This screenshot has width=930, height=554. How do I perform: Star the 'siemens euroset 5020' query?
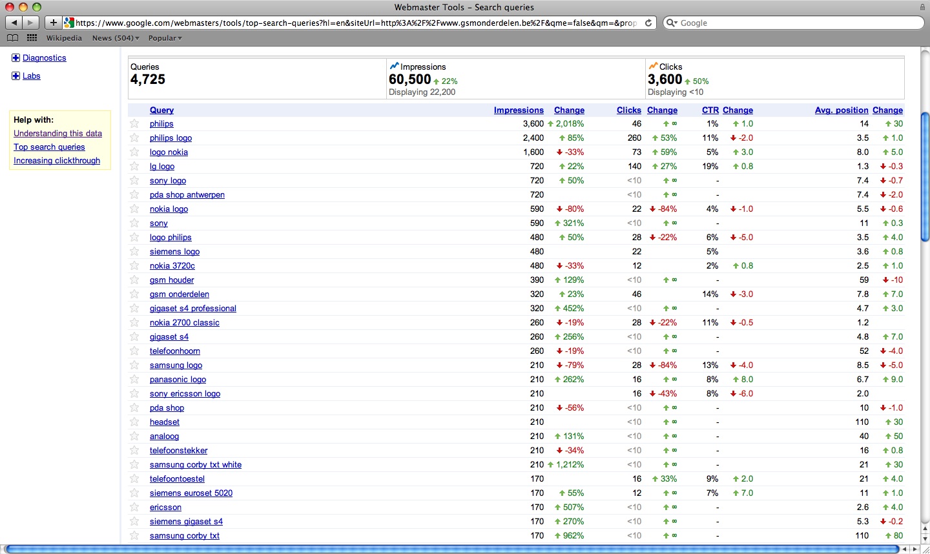tap(134, 493)
